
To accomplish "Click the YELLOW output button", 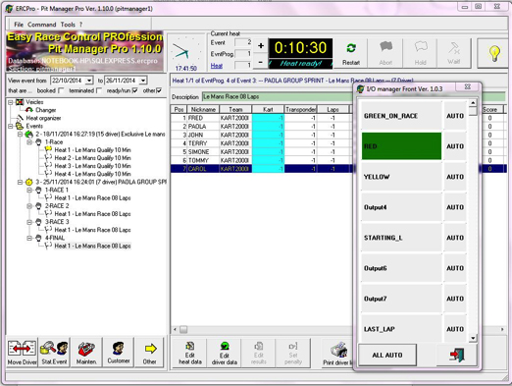I will pos(401,177).
